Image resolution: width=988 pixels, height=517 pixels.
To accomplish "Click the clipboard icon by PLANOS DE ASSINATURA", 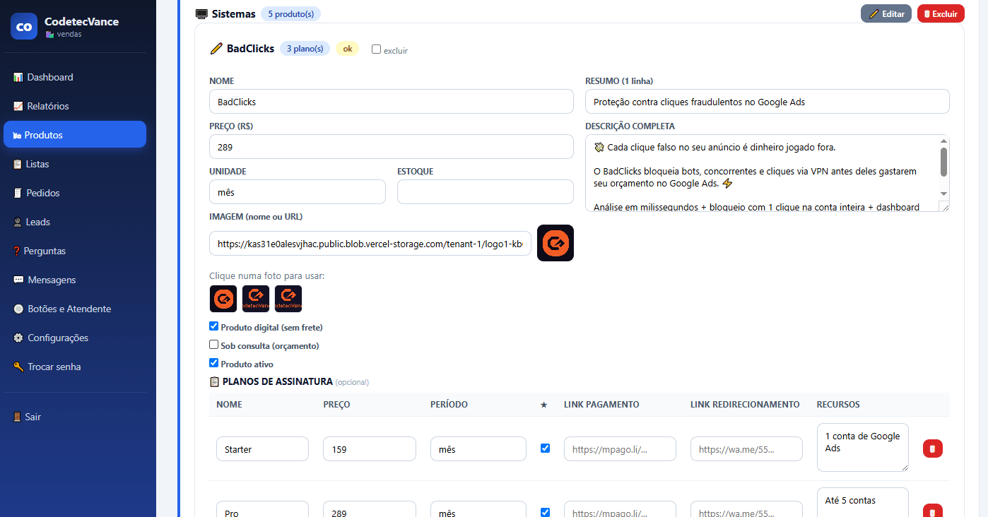I will pyautogui.click(x=215, y=381).
